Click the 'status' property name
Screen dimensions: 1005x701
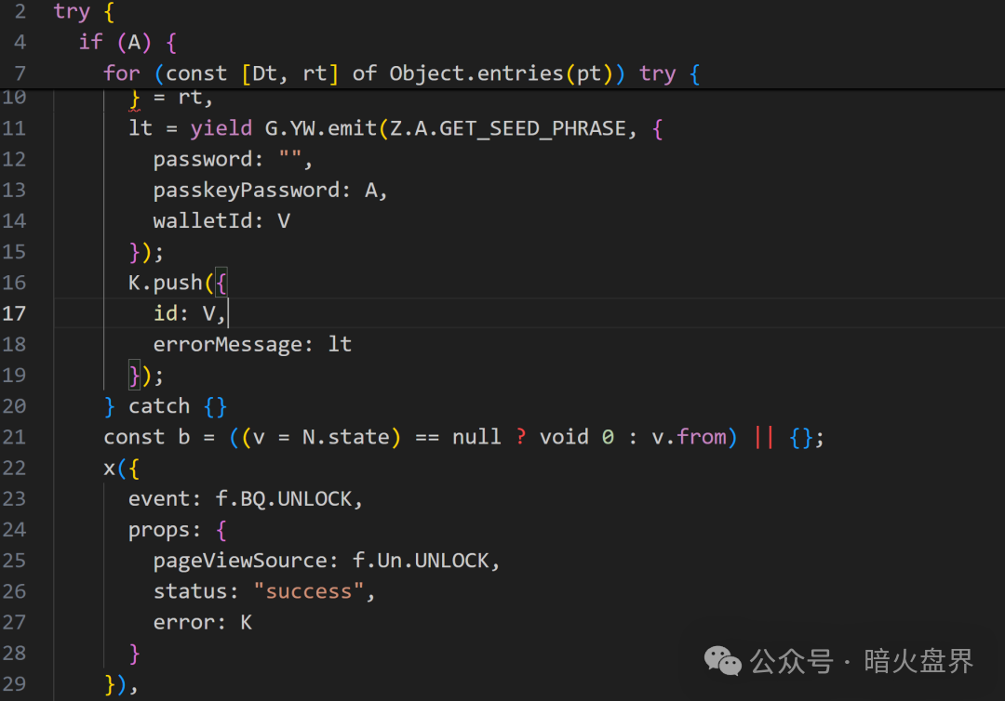[x=191, y=591]
